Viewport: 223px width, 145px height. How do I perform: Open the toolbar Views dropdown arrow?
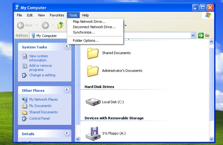coord(126,25)
